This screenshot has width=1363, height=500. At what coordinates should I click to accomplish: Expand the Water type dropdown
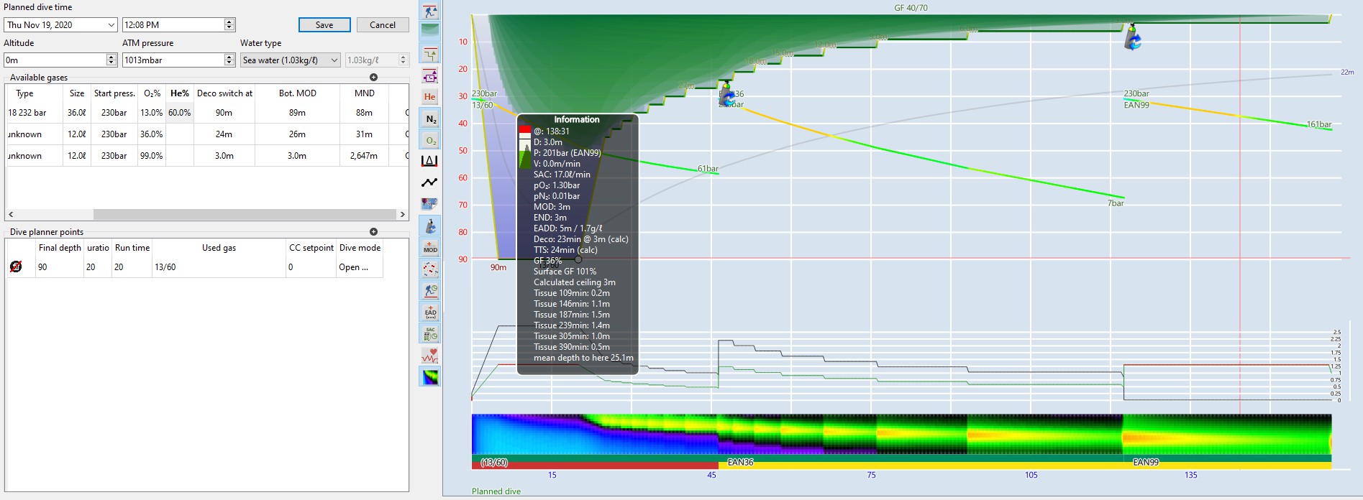coord(334,60)
